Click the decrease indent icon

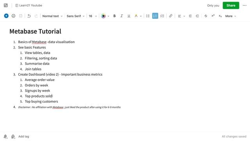tap(197, 16)
